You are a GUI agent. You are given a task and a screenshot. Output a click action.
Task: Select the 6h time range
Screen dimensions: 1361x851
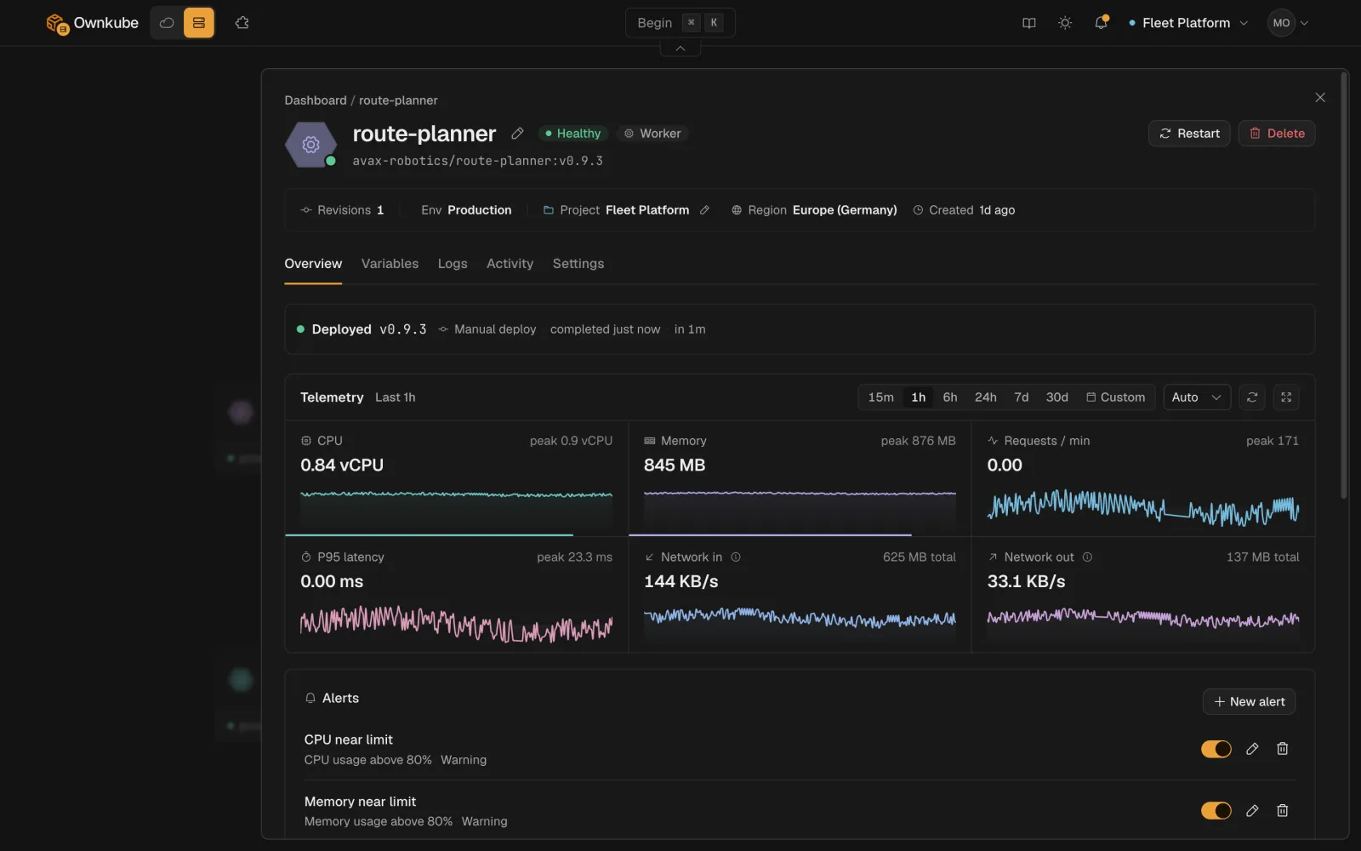click(950, 397)
